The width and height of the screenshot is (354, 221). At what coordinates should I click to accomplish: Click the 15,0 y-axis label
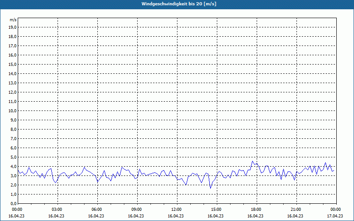pyautogui.click(x=12, y=64)
